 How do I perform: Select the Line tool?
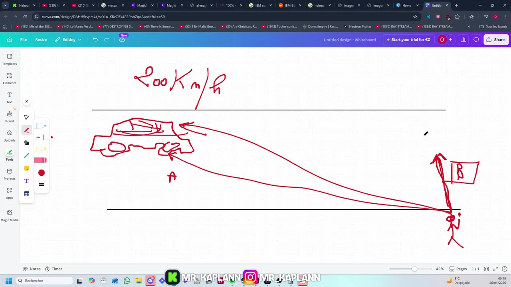[27, 155]
